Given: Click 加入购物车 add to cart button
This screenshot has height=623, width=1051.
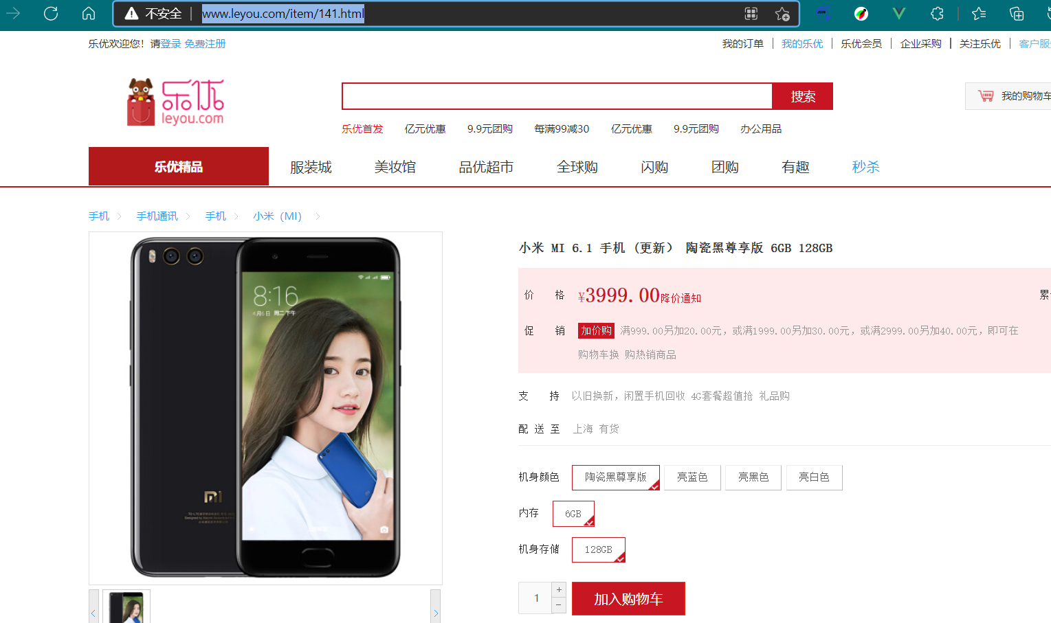Looking at the screenshot, I should point(628,599).
